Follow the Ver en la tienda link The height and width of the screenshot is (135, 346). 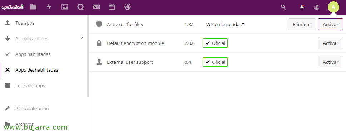[x=225, y=25]
